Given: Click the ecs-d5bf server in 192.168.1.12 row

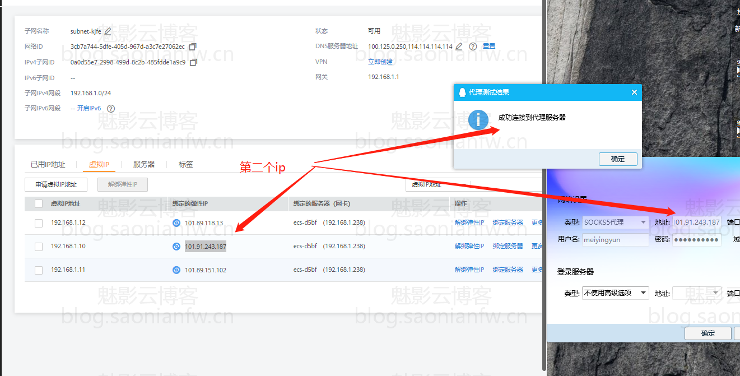Looking at the screenshot, I should [305, 223].
